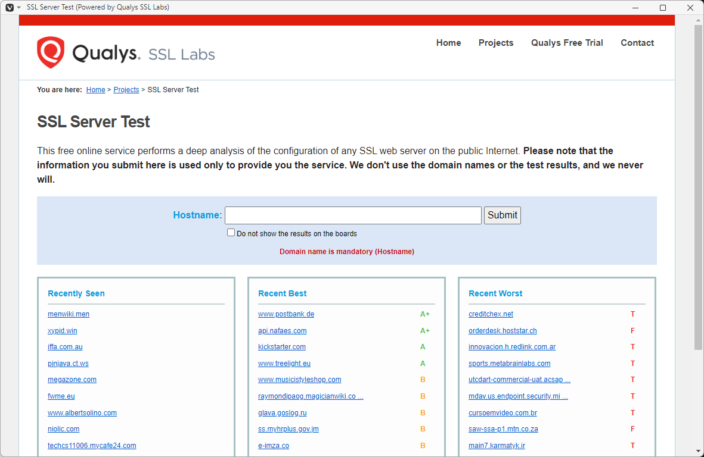
Task: Minimize the browser window
Action: (635, 8)
